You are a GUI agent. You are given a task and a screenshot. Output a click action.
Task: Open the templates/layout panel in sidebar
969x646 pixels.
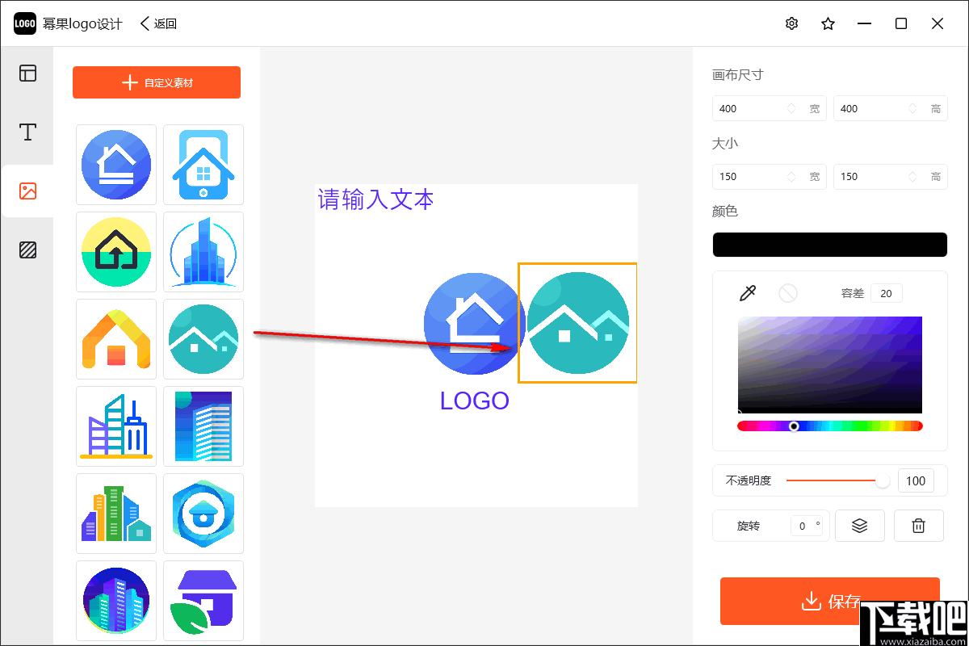[27, 73]
